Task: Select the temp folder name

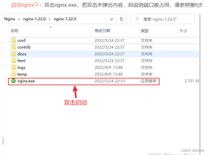Action: point(22,74)
